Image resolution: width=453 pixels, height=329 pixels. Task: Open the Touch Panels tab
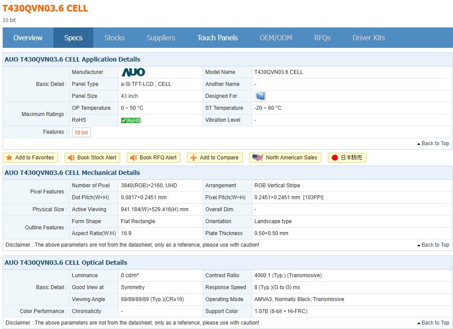click(217, 38)
